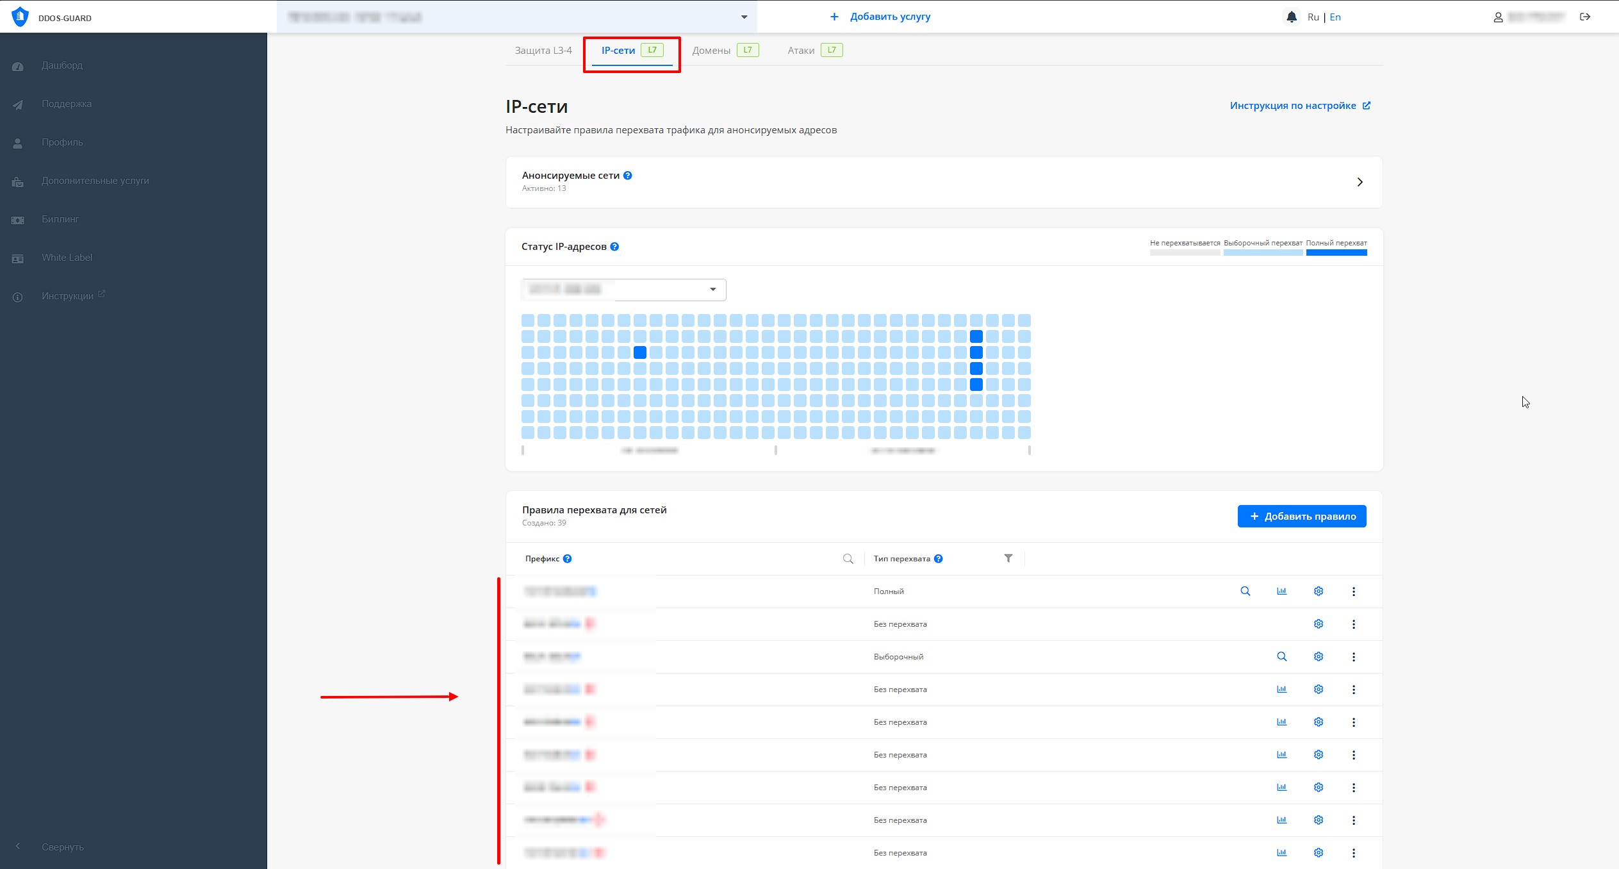
Task: Click the Активно: 13 label
Action: tap(543, 188)
